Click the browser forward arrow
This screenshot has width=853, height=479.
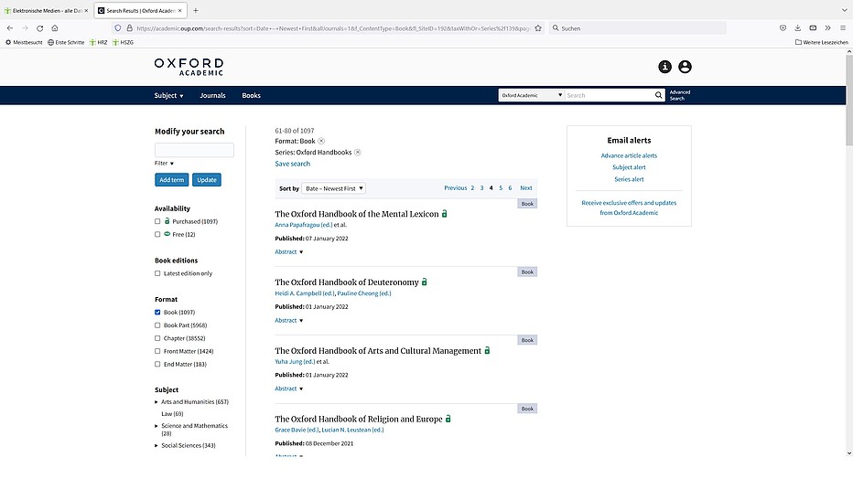[x=25, y=28]
